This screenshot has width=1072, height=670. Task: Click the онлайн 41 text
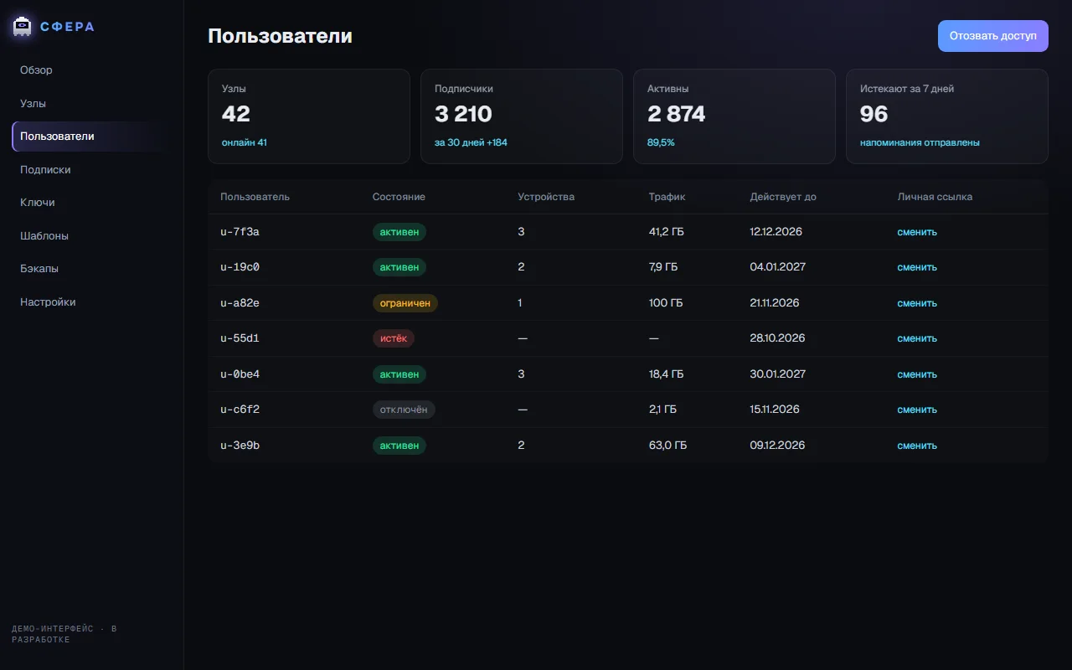(x=245, y=142)
